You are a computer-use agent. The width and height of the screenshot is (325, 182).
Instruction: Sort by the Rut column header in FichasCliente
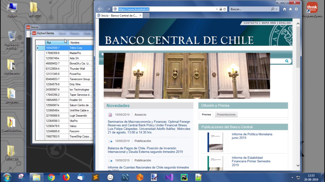point(57,42)
